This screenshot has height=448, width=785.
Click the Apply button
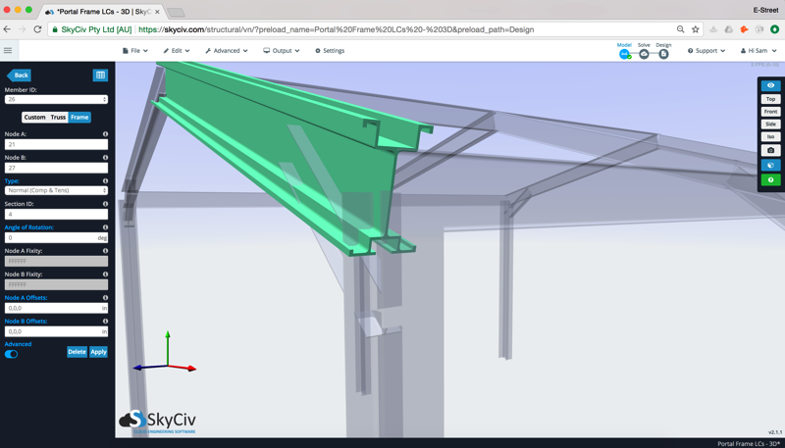98,352
